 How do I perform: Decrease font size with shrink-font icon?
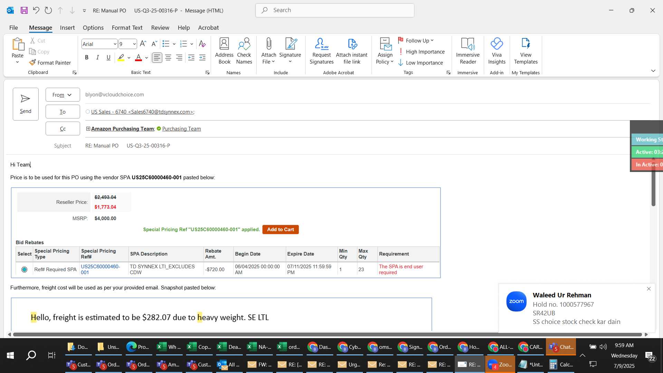154,44
